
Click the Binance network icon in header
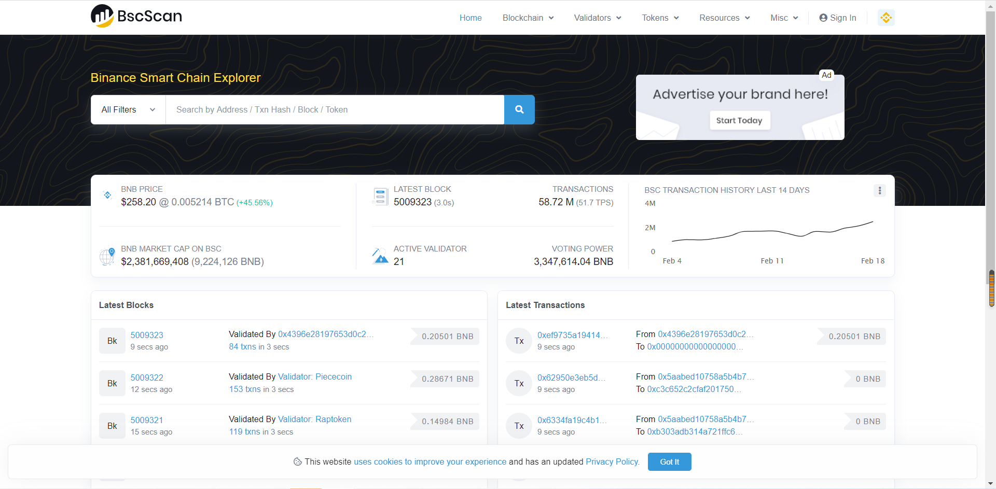pyautogui.click(x=886, y=18)
